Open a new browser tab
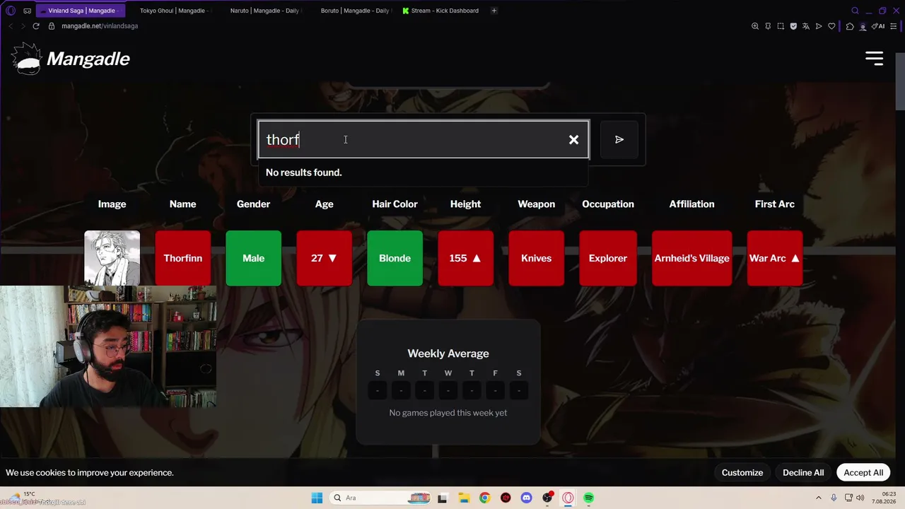 tap(494, 11)
